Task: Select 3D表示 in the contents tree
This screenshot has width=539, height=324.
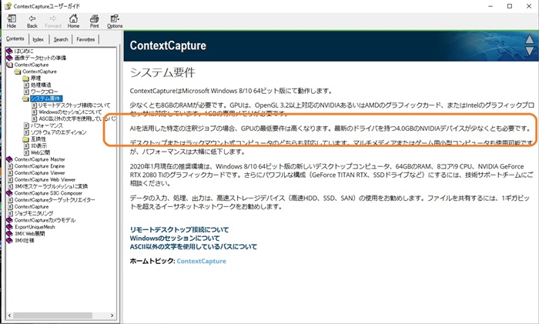Action: [38, 145]
